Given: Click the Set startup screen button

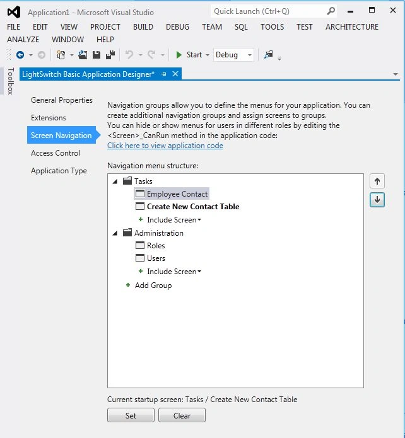Looking at the screenshot, I should point(131,415).
